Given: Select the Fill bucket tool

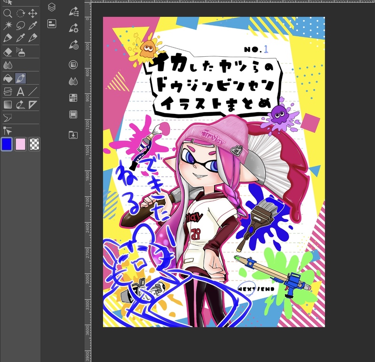Looking at the screenshot, I should point(8,78).
